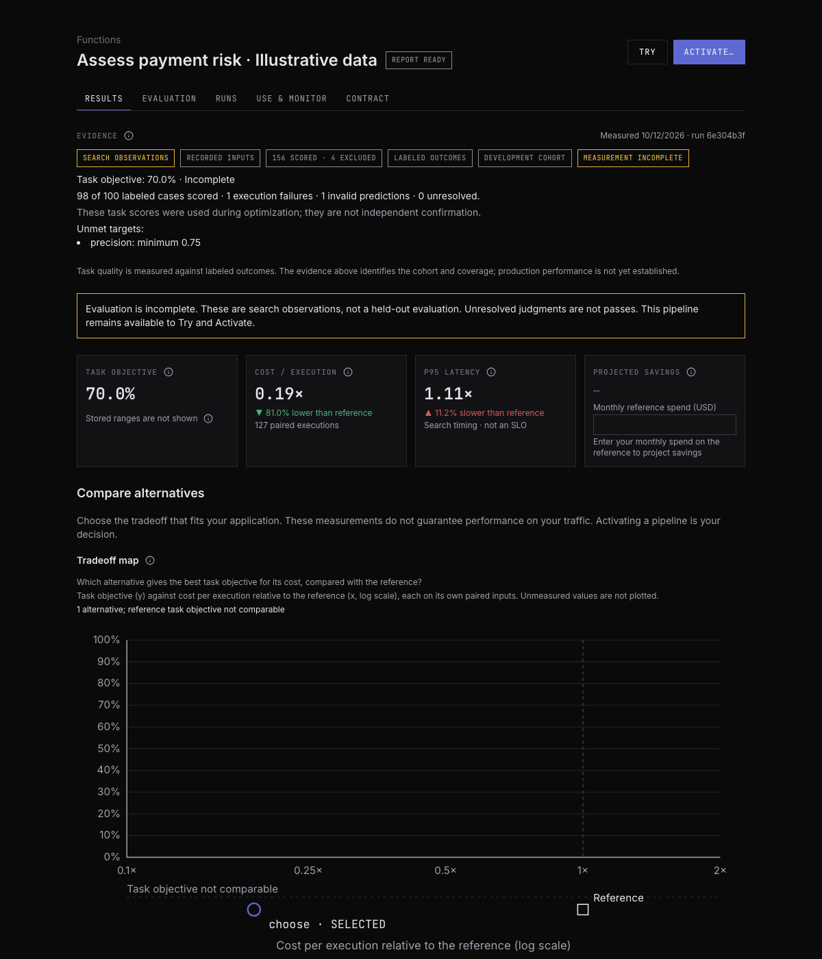
Task: Open the Runs tab
Action: point(226,99)
